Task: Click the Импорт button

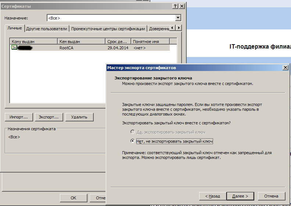Action: tap(19, 117)
